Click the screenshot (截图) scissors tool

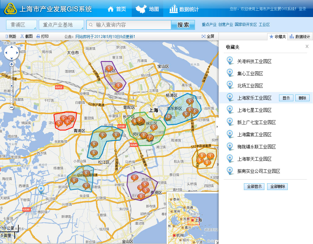(27, 36)
